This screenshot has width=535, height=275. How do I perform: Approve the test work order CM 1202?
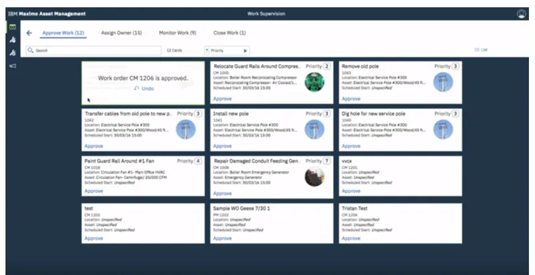94,238
